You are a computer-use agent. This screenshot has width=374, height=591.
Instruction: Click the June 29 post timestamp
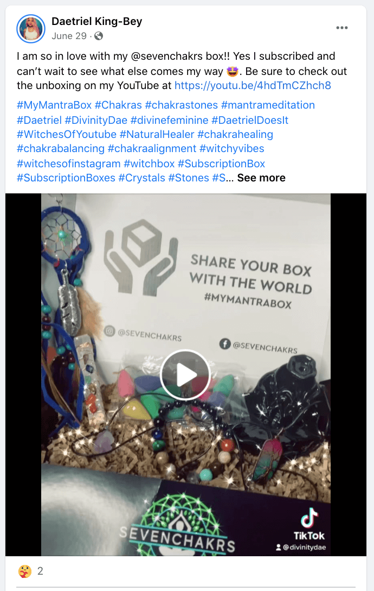(69, 36)
